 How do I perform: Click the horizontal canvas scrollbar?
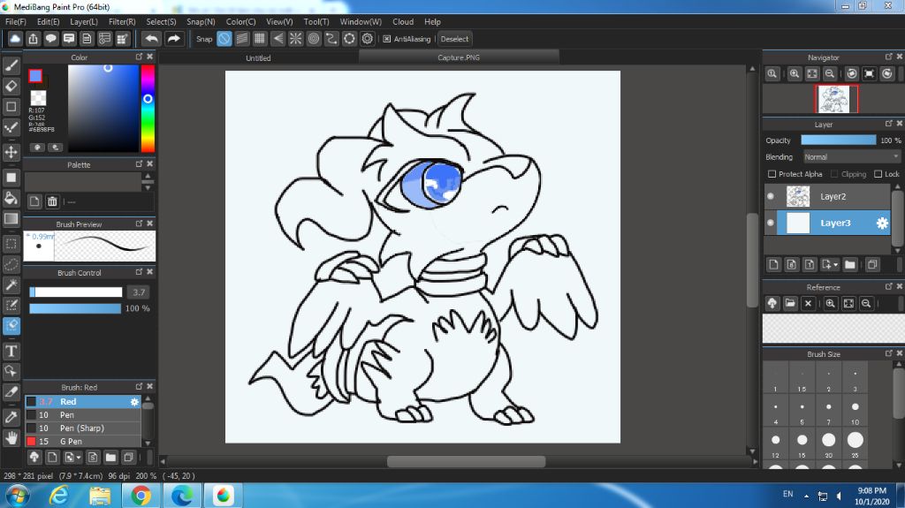pos(467,461)
